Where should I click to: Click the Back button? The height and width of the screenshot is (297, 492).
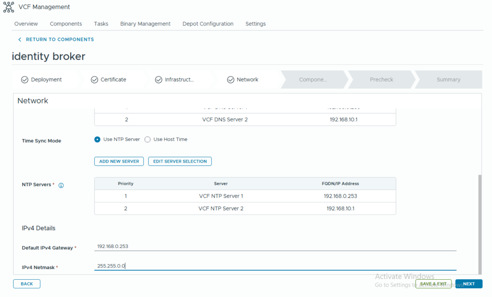pos(27,284)
